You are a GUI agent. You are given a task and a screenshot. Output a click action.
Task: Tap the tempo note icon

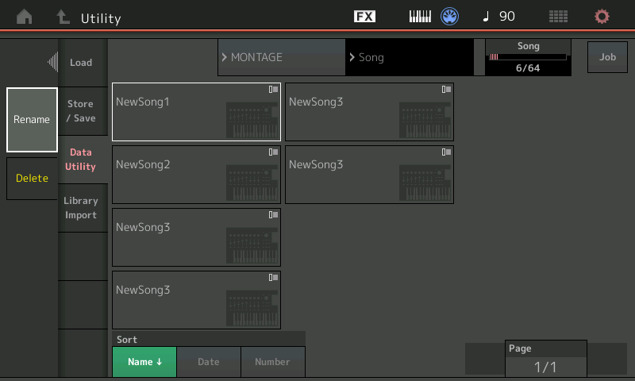[x=487, y=17]
